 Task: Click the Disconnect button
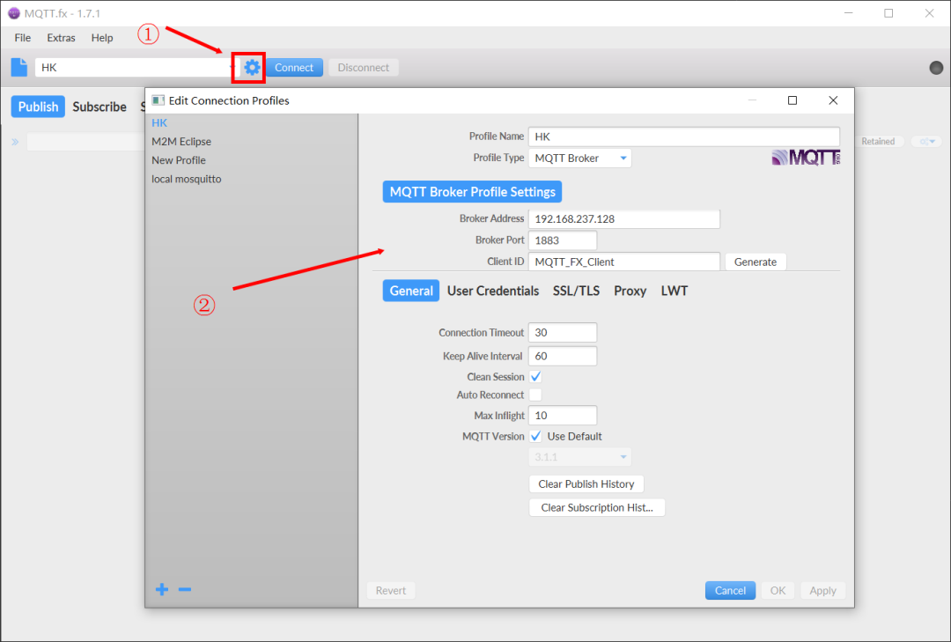coord(364,67)
